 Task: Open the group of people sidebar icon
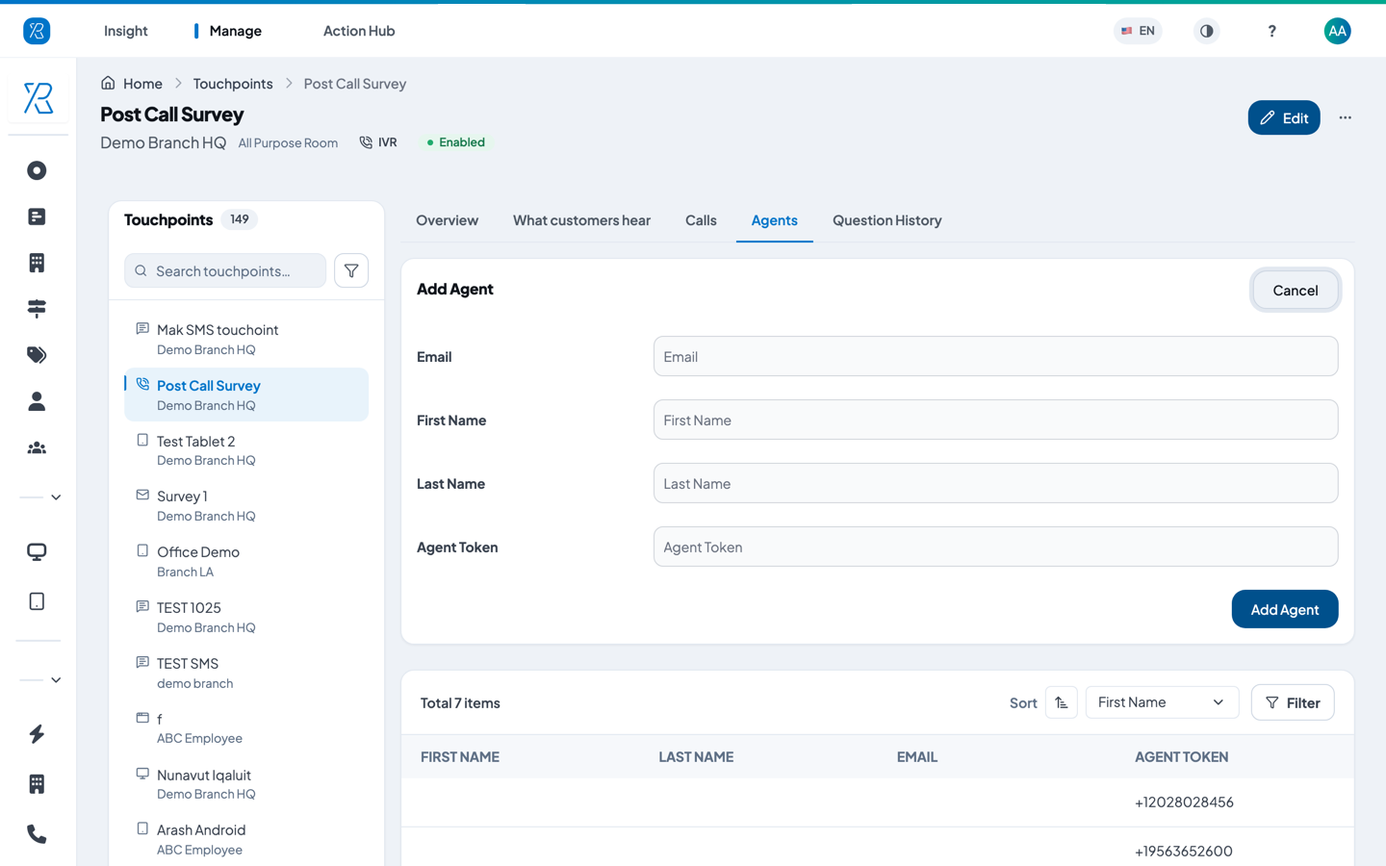coord(37,447)
